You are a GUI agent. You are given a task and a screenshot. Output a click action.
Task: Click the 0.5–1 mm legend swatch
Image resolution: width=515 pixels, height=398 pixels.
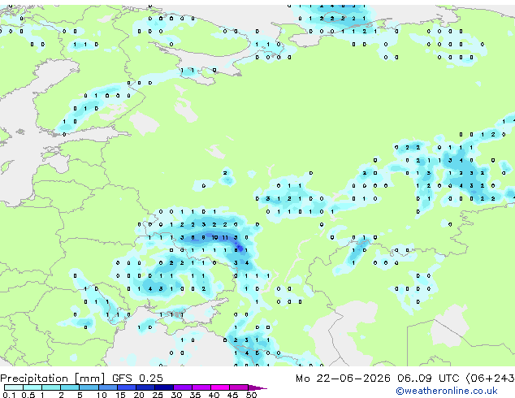point(32,387)
